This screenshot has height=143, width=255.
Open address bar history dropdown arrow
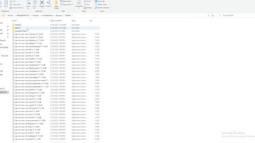point(208,15)
